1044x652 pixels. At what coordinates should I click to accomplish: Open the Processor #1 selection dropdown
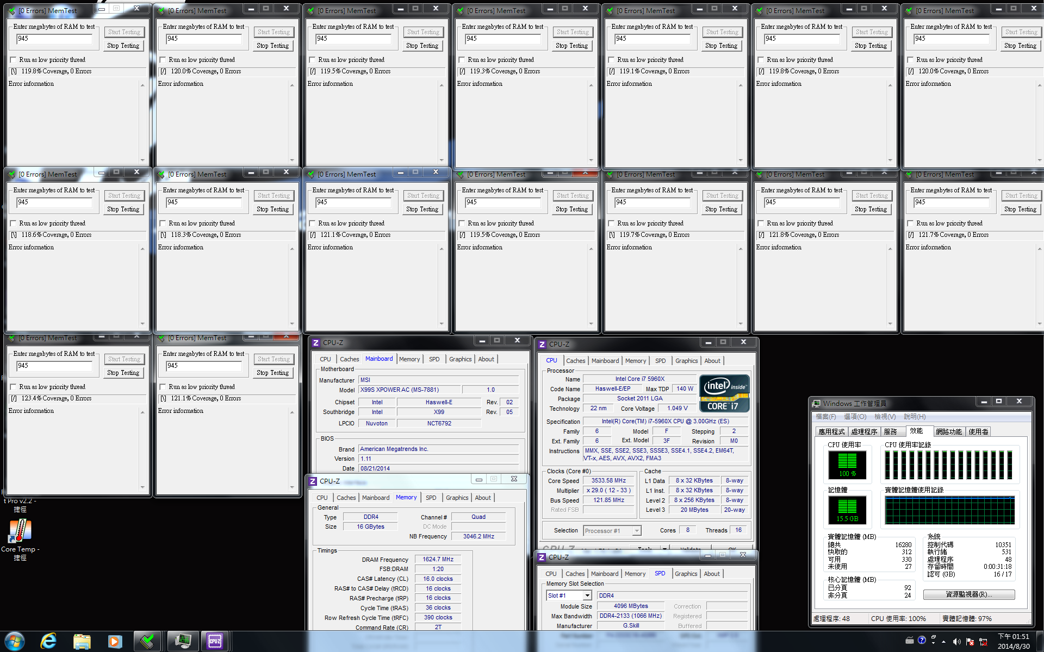637,531
